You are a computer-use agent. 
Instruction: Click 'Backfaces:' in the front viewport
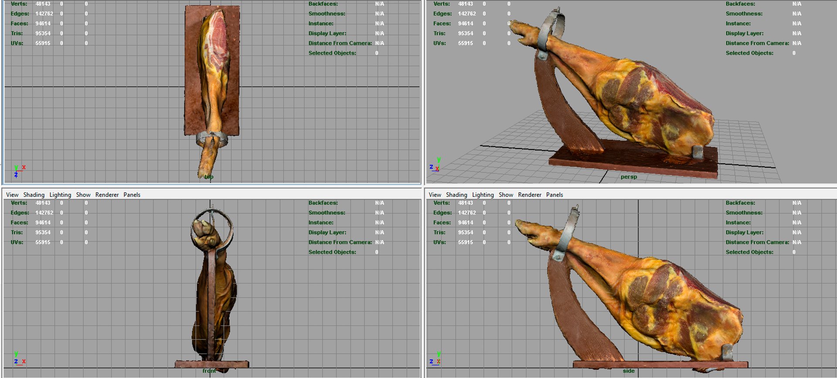pos(323,203)
